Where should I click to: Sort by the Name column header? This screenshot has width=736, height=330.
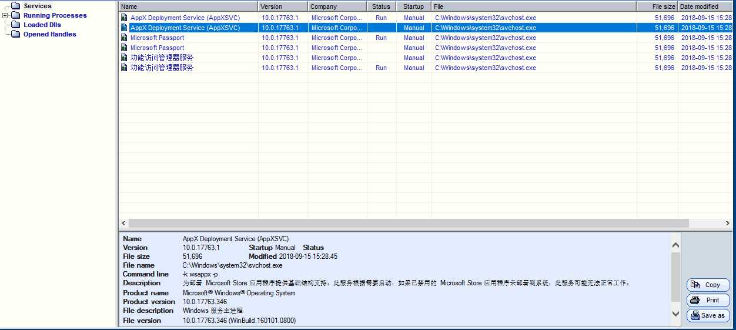(189, 6)
